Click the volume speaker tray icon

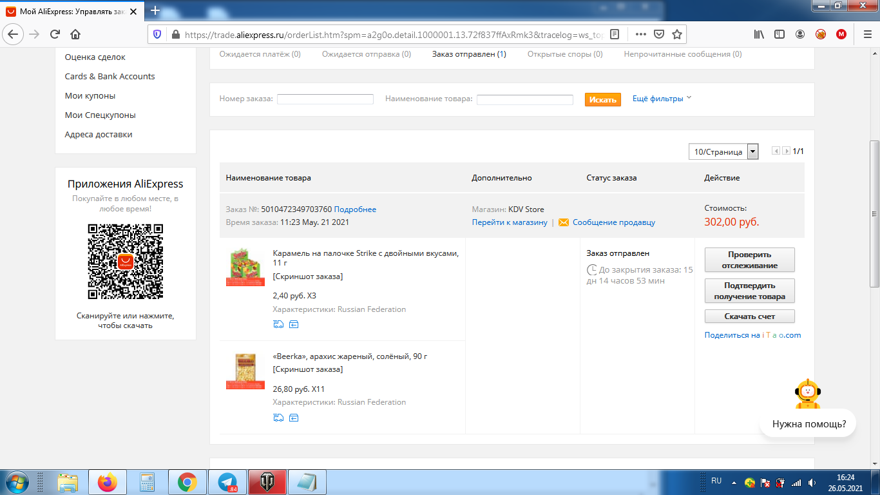pyautogui.click(x=813, y=482)
